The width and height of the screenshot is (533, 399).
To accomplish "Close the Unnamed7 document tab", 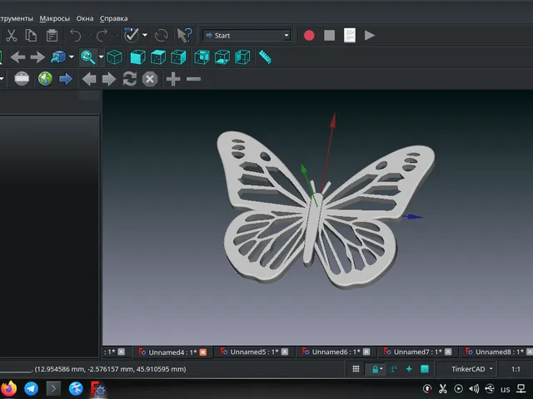I will tap(448, 352).
